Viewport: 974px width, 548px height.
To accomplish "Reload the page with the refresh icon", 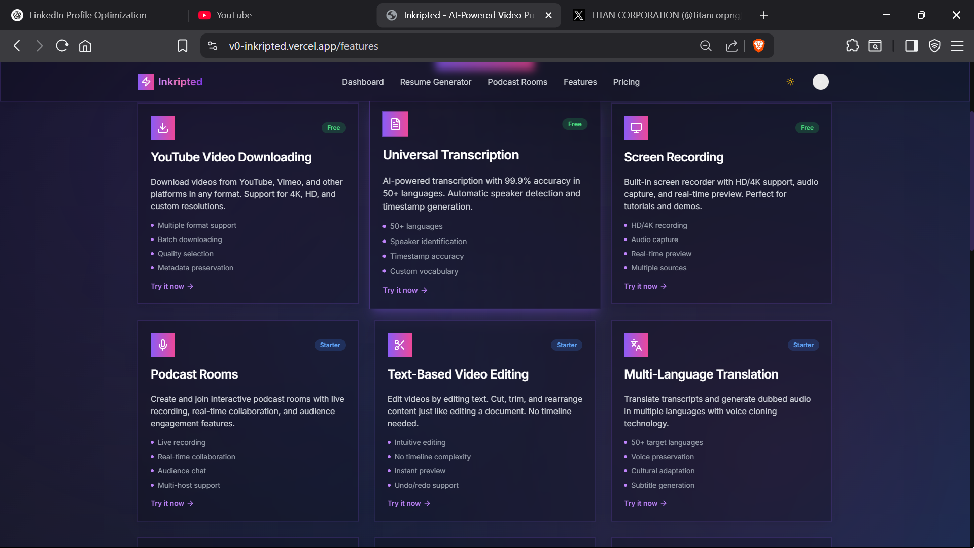I will [62, 46].
